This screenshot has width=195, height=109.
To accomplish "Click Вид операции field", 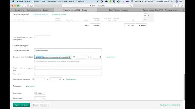I will (68, 74).
